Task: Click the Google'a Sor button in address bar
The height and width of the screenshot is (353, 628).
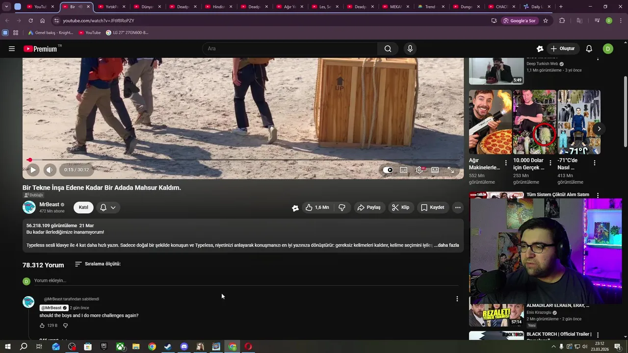Action: (519, 21)
